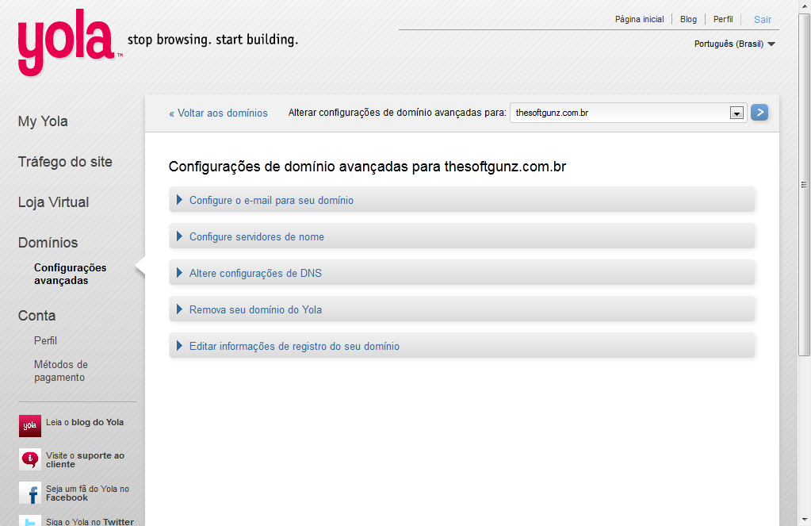Click the Twitter icon
Image resolution: width=811 pixels, height=526 pixels.
(30, 520)
